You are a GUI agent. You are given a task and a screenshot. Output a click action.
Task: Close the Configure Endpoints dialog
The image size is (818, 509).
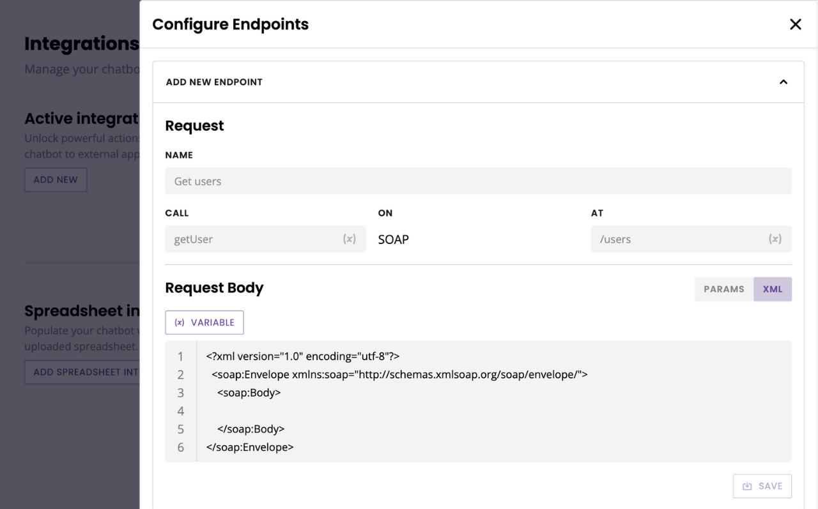coord(795,24)
